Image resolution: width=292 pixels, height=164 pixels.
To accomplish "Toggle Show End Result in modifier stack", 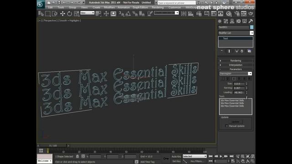I will (229, 51).
